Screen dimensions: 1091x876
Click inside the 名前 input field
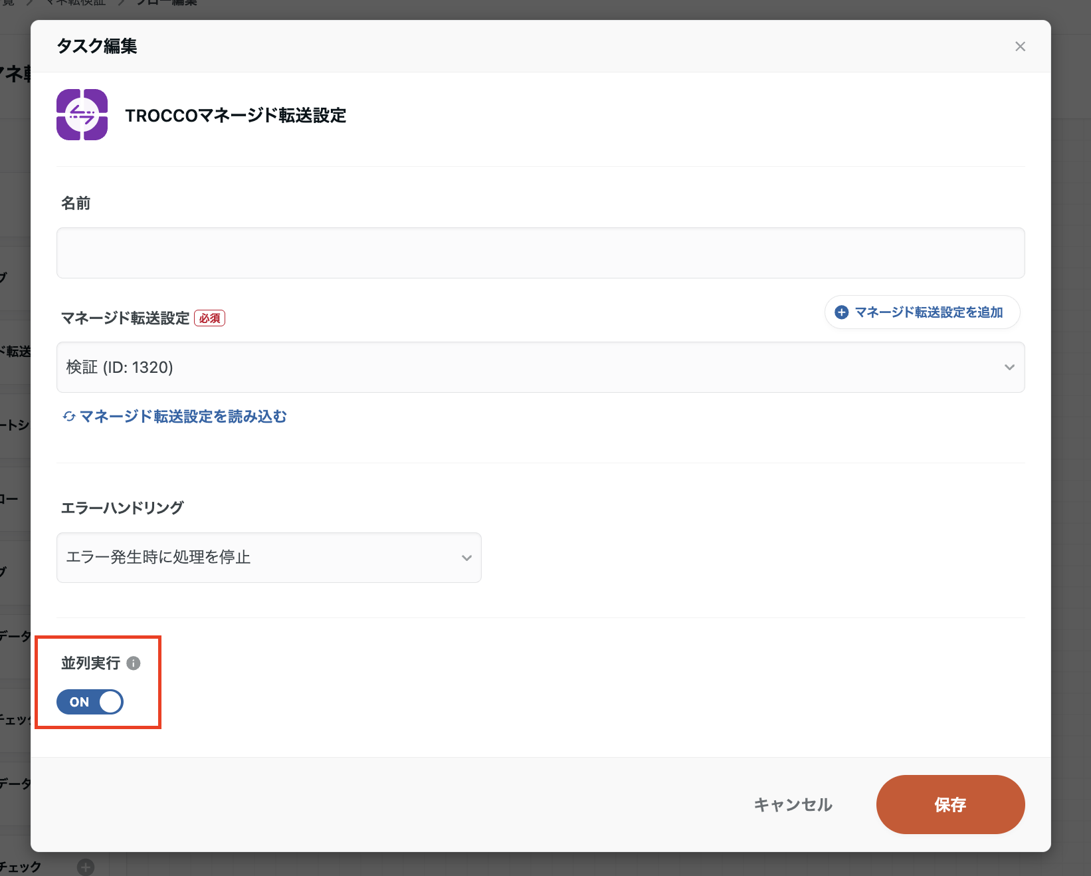(x=540, y=253)
